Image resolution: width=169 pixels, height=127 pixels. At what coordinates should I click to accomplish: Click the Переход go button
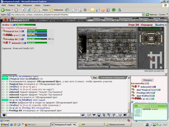151,14
